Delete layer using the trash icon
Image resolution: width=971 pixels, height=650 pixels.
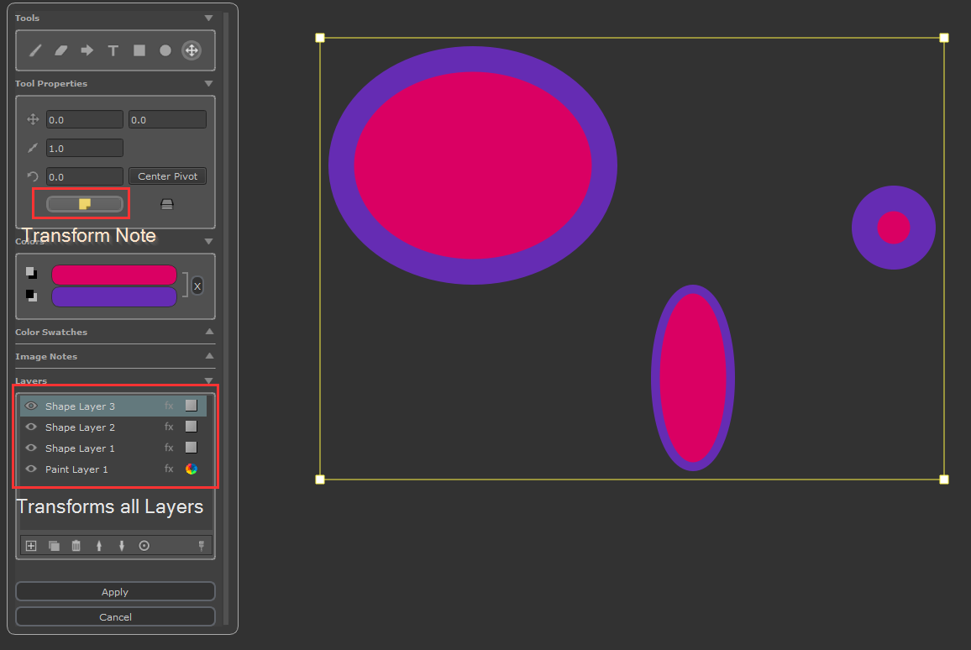point(76,546)
